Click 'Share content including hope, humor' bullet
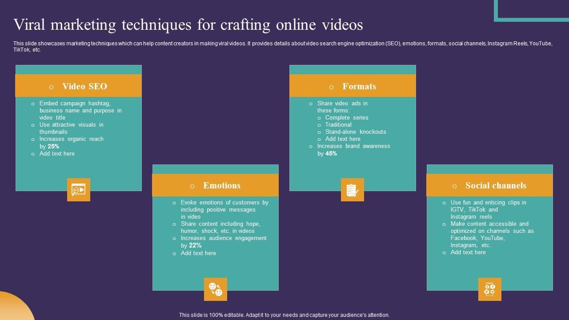 (x=220, y=227)
